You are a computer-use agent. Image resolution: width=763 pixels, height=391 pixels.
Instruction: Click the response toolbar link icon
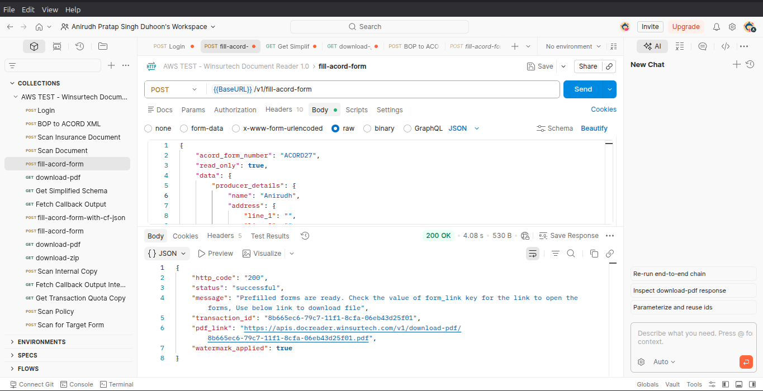pyautogui.click(x=610, y=254)
